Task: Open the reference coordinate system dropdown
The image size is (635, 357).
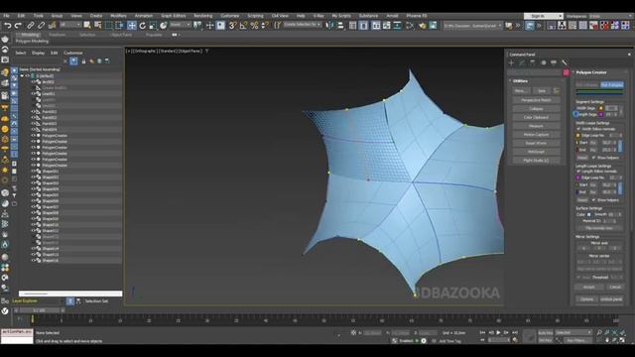Action: [x=181, y=25]
